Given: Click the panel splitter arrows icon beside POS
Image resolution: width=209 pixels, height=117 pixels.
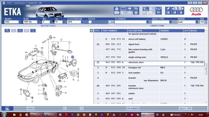Looking at the screenshot, I should click(91, 31).
